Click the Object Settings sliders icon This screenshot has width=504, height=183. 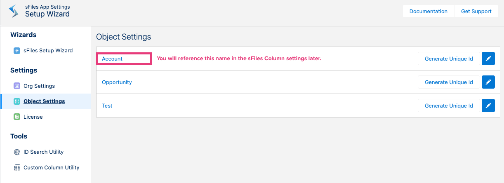[x=17, y=101]
